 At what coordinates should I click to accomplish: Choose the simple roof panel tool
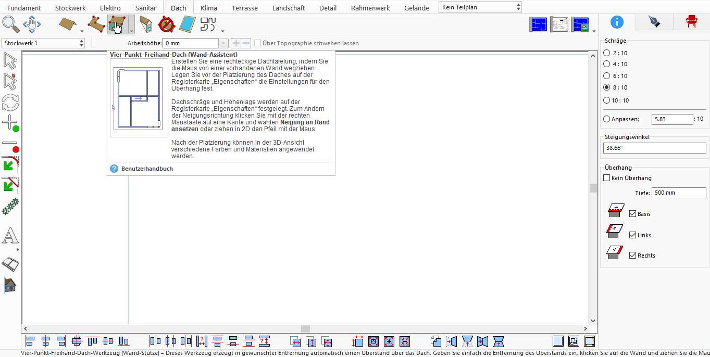(x=68, y=24)
